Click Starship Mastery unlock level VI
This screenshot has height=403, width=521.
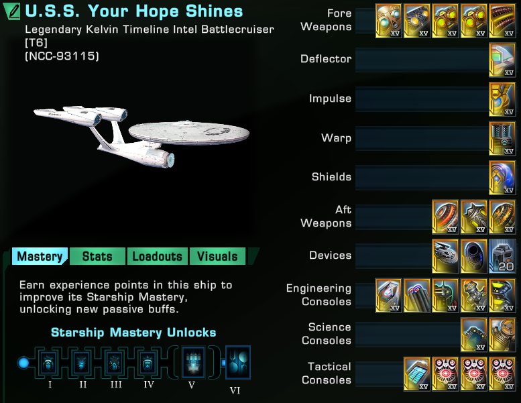[237, 362]
